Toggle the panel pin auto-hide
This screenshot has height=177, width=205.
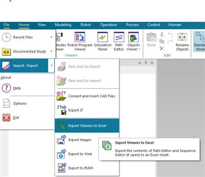click(146, 63)
